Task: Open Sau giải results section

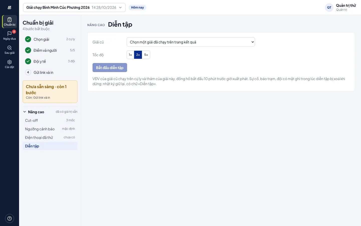Action: (10, 50)
